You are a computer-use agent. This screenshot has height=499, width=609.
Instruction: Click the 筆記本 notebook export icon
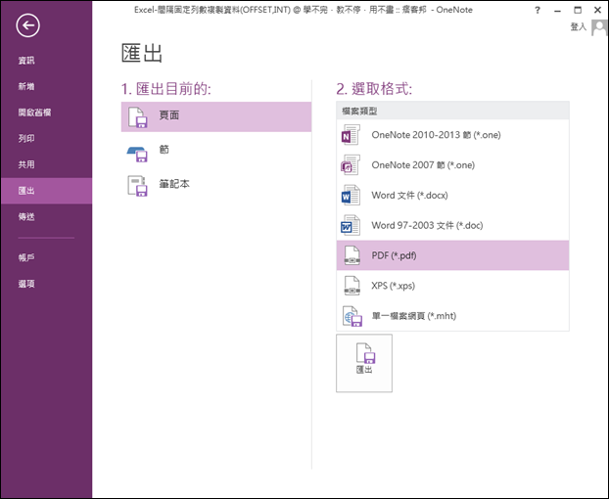click(x=137, y=186)
